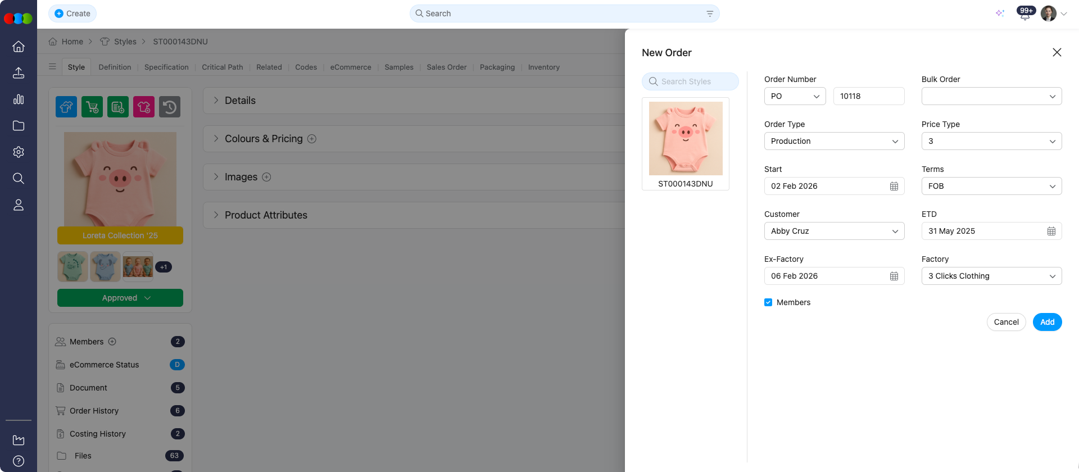This screenshot has width=1079, height=472.
Task: Click the Loreta Collection '25 label
Action: (120, 235)
